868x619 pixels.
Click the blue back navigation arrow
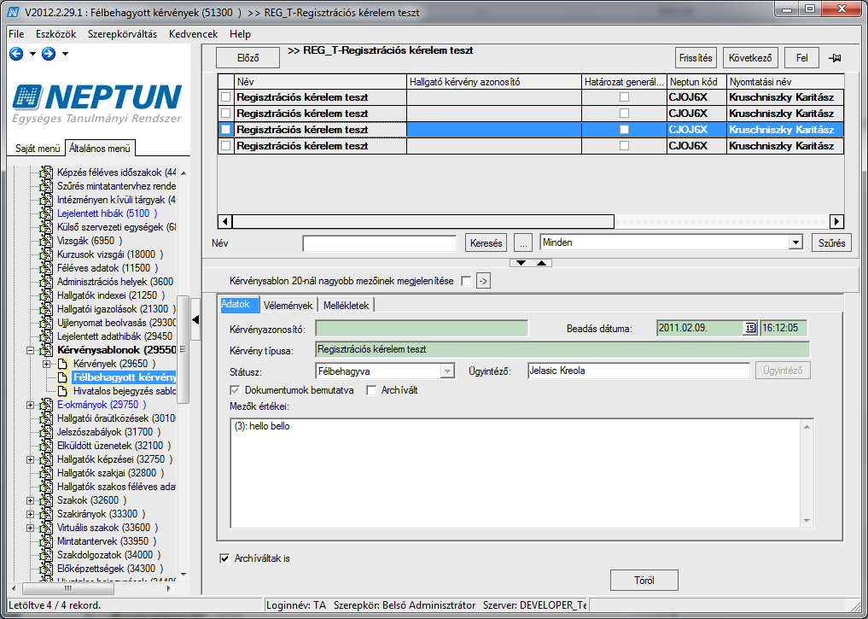point(16,54)
